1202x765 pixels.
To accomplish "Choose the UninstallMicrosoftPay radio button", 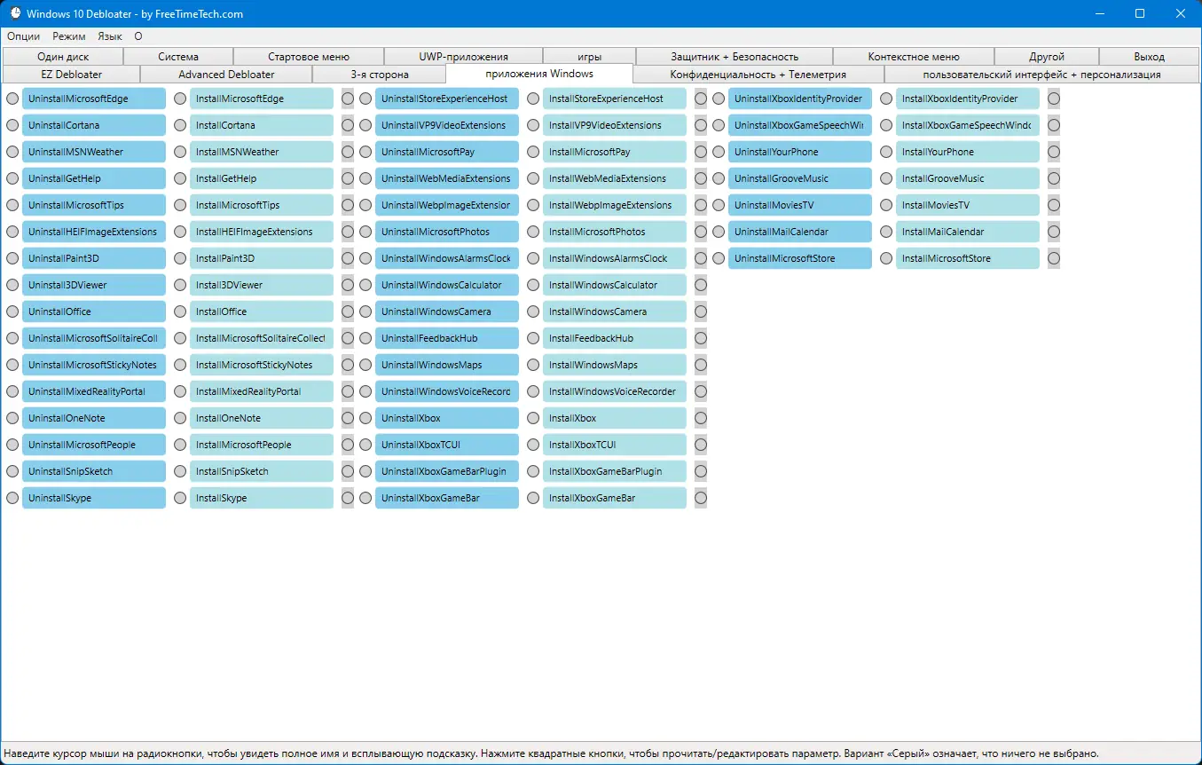I will point(365,152).
